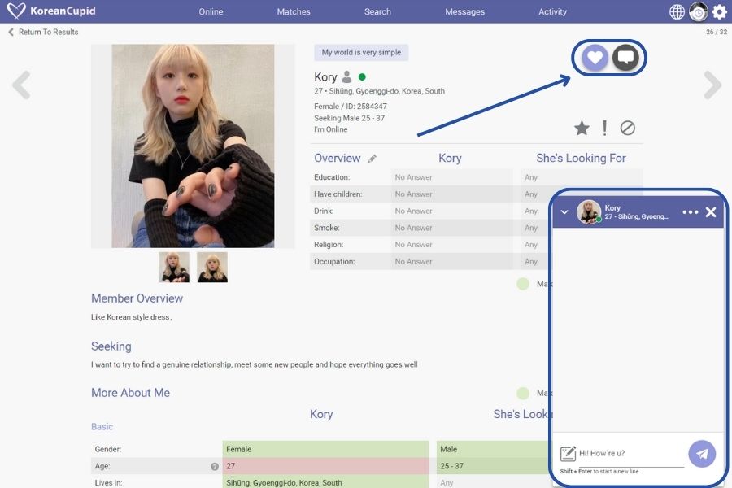This screenshot has width=732, height=488.
Task: Open chat options three-dots menu
Action: 690,212
